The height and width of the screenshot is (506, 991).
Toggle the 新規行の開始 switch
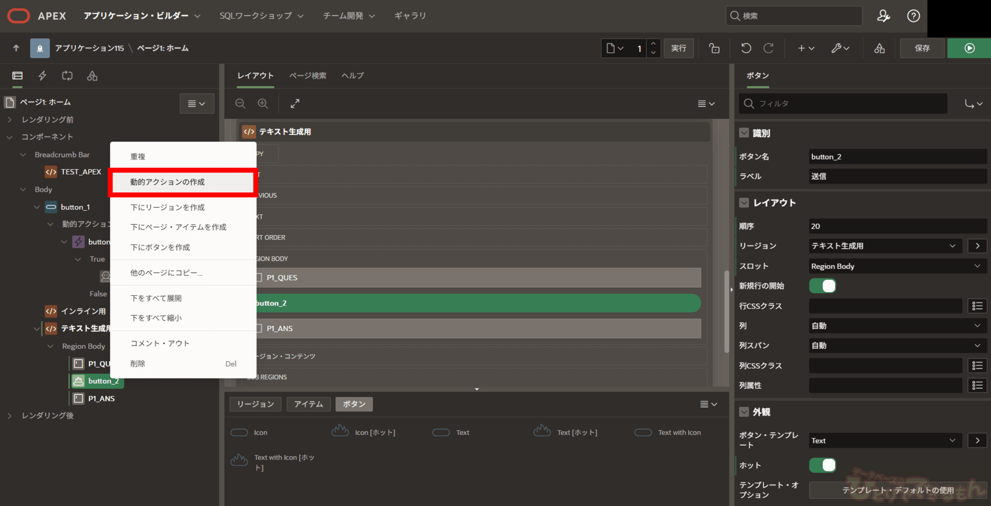(822, 286)
